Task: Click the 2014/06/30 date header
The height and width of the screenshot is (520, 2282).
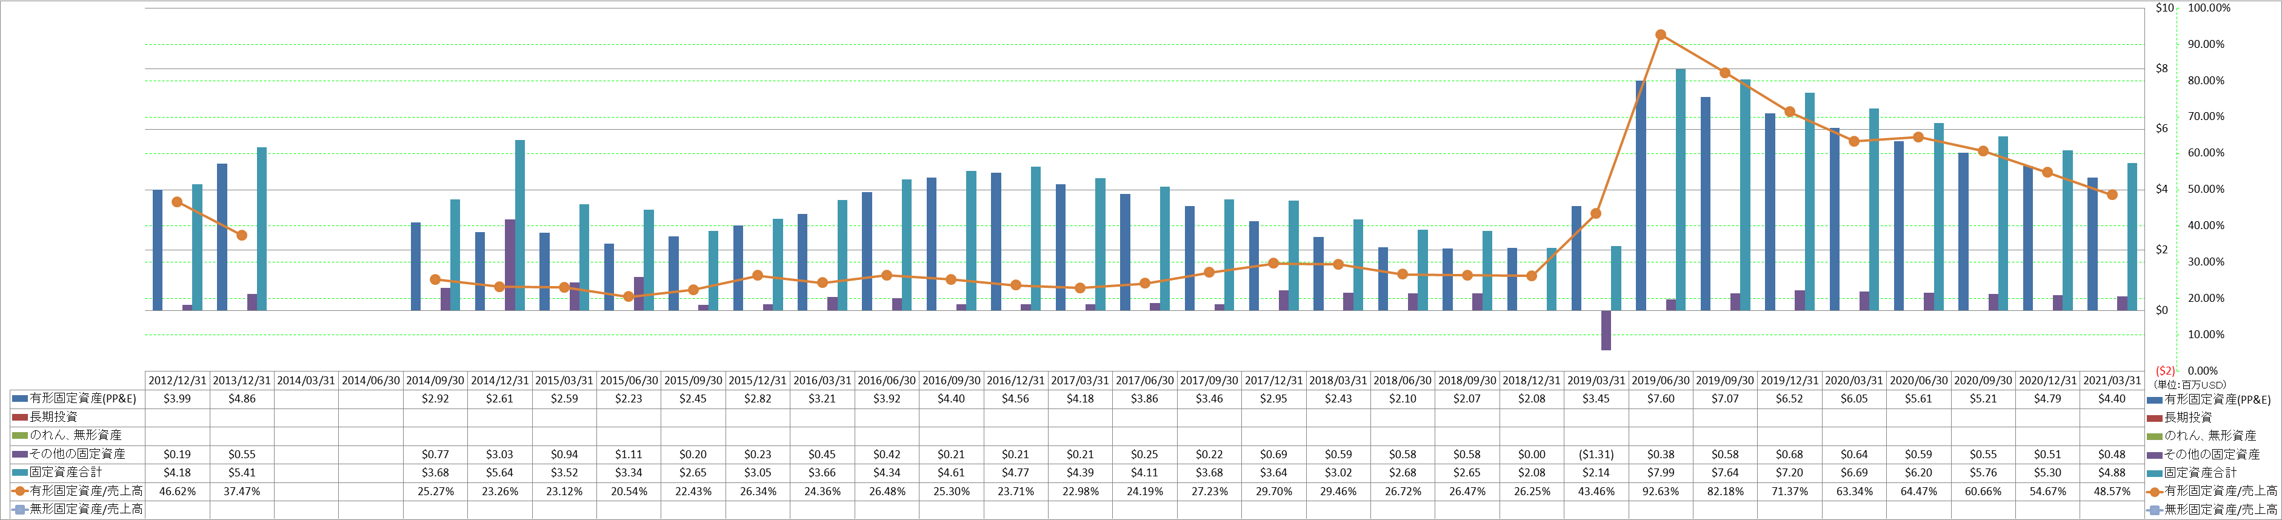Action: point(371,380)
